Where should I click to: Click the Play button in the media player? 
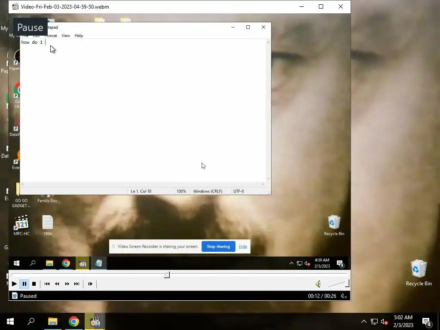pyautogui.click(x=14, y=284)
